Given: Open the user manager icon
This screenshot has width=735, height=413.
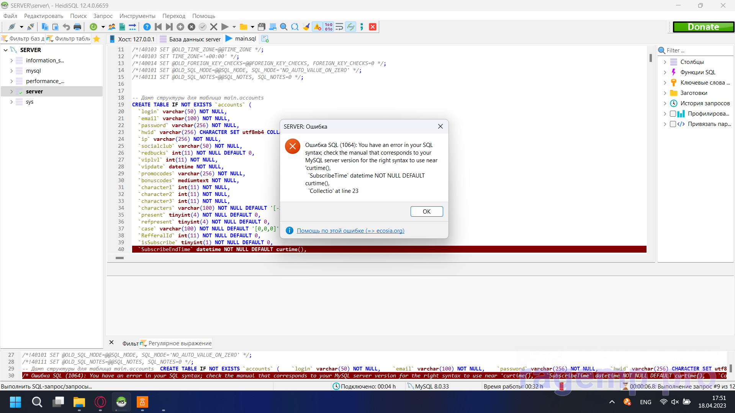Looking at the screenshot, I should pyautogui.click(x=112, y=27).
